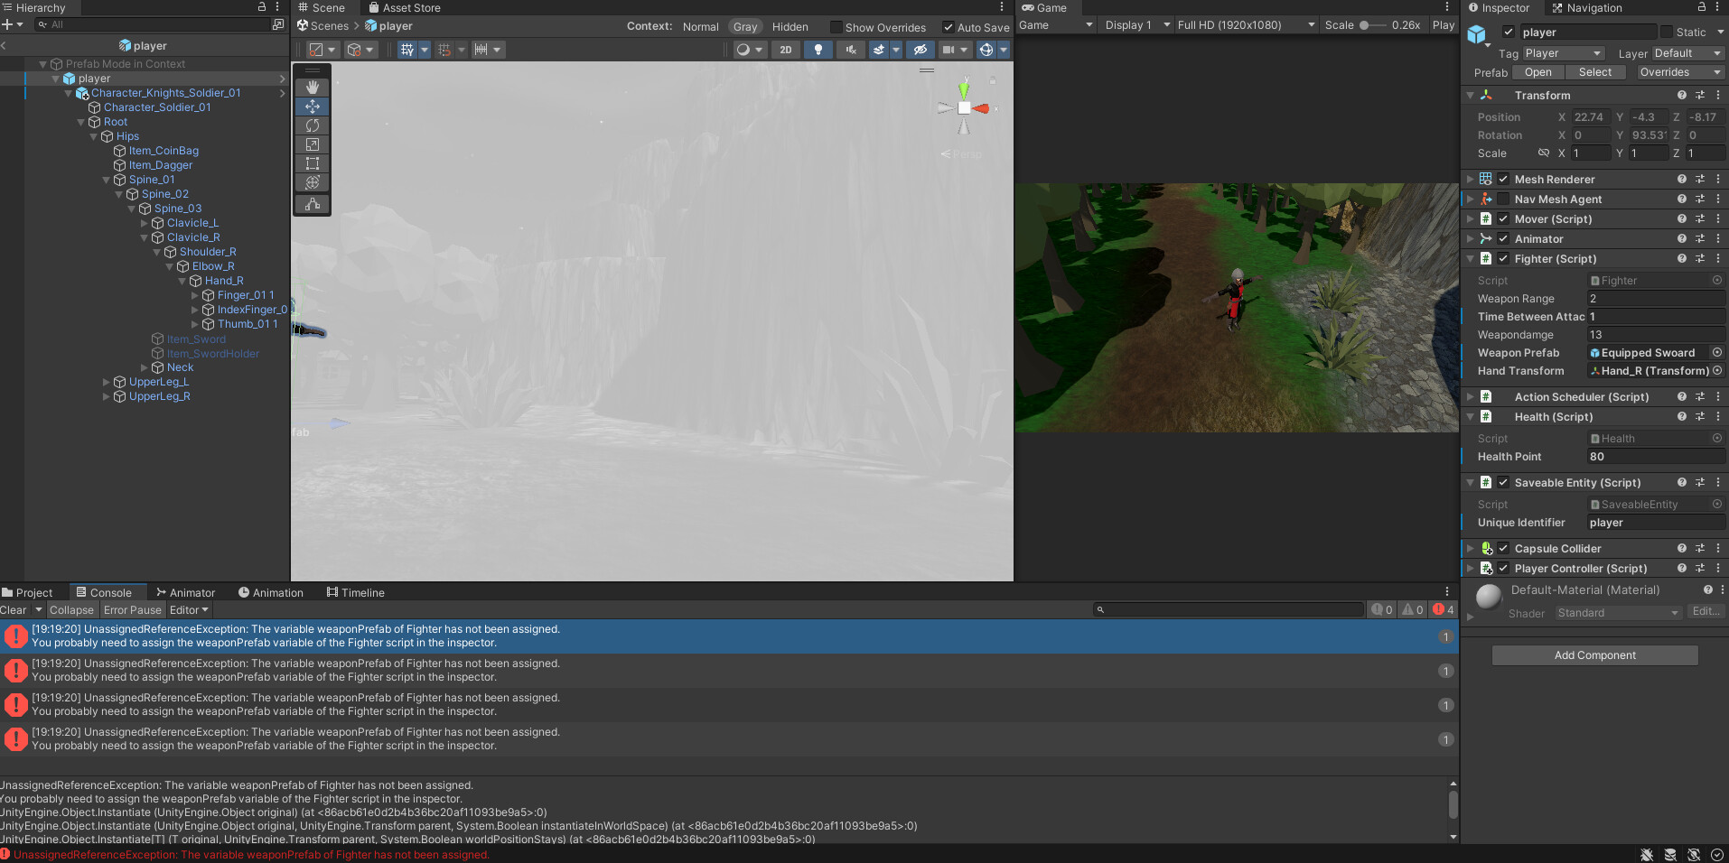Expand the UpperLeg_L hierarchy node
This screenshot has height=863, width=1729.
[107, 382]
